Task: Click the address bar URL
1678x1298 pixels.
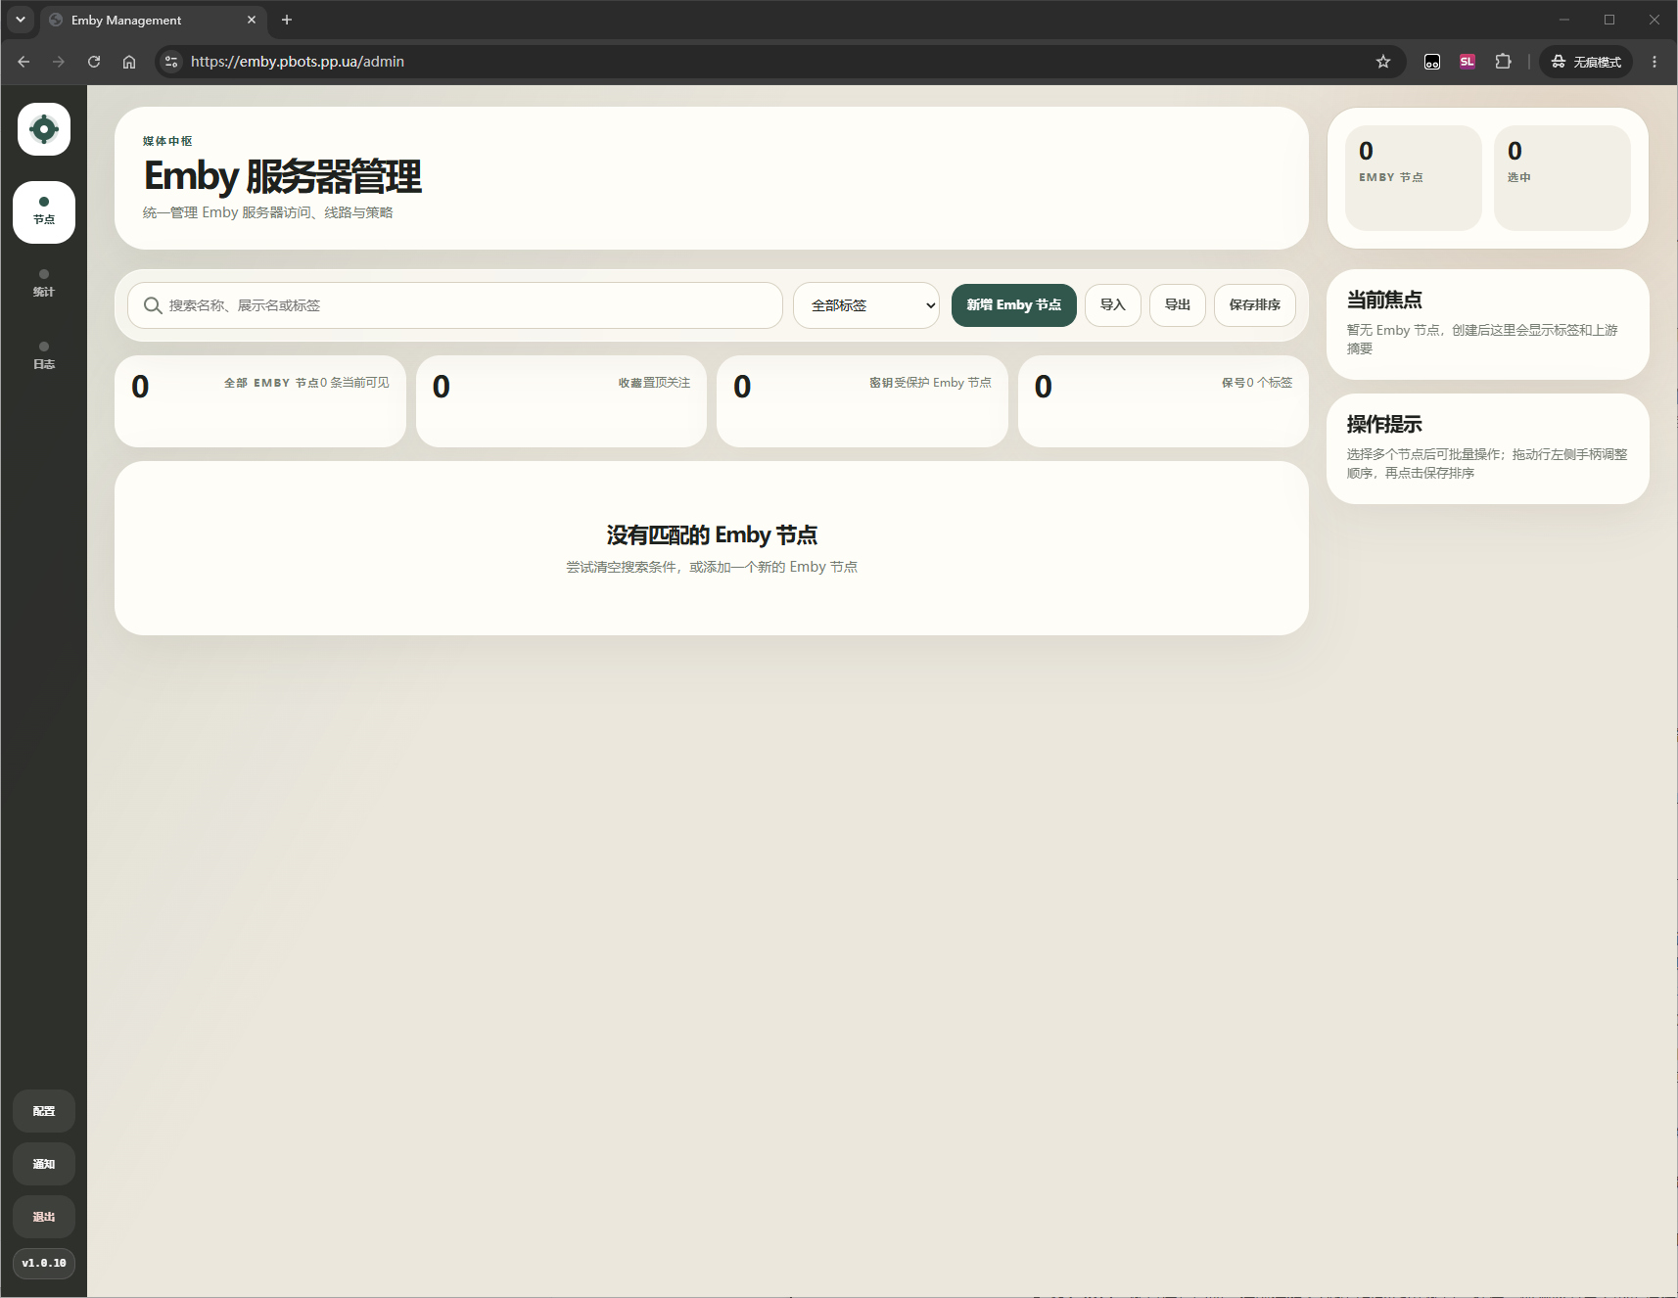Action: [x=298, y=62]
